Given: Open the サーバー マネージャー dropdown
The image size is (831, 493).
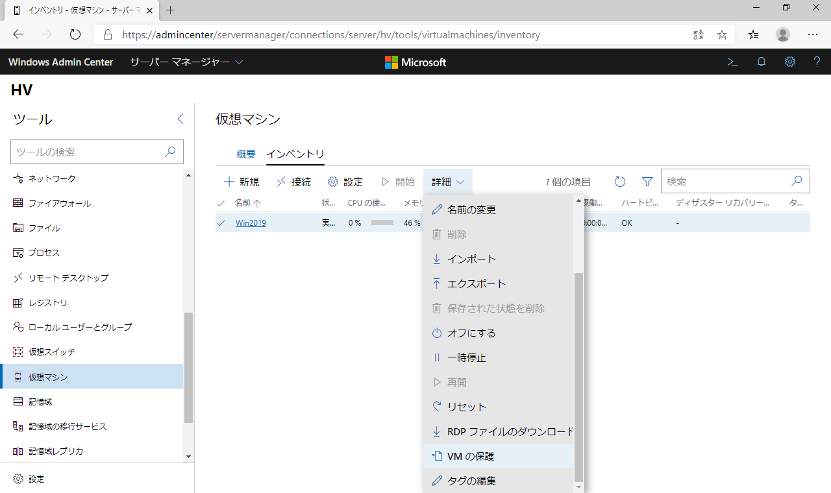Looking at the screenshot, I should point(186,62).
